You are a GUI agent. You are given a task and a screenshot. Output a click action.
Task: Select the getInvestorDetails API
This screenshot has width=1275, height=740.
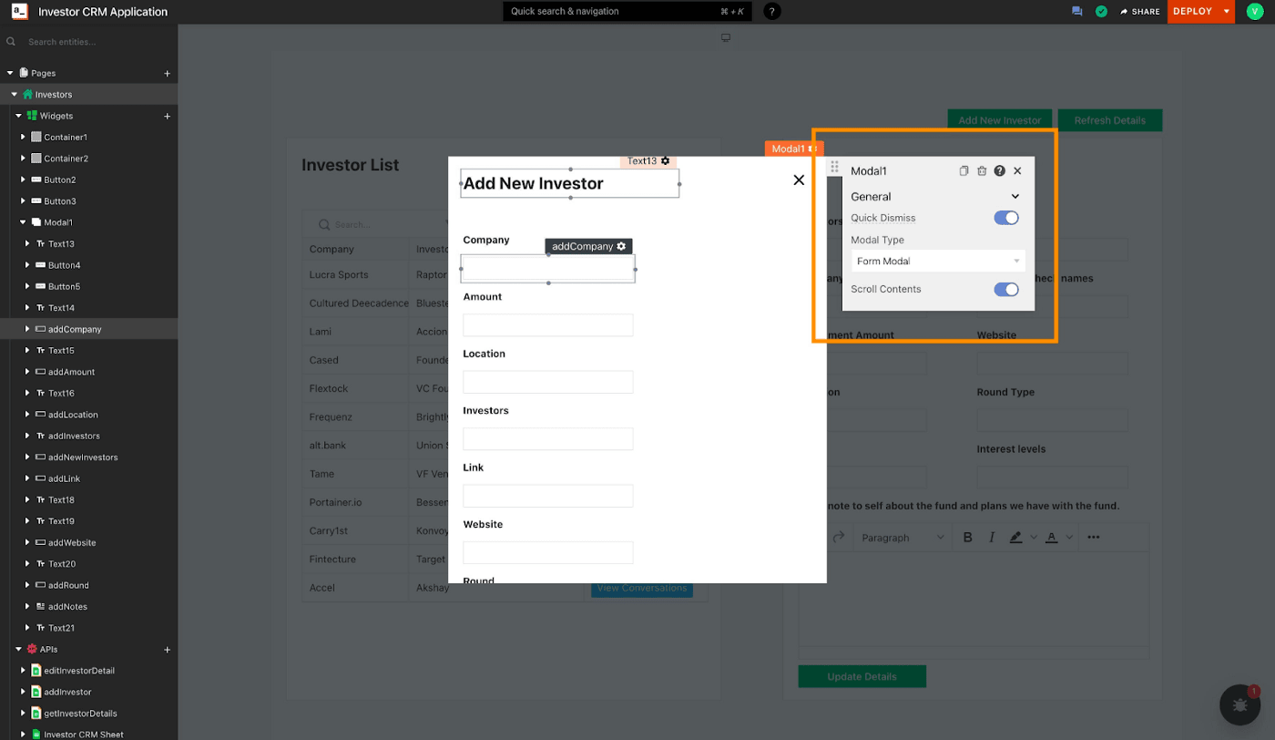(x=80, y=714)
